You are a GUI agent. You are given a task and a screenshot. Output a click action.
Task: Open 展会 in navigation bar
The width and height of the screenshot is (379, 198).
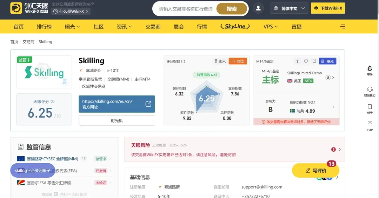click(x=179, y=27)
